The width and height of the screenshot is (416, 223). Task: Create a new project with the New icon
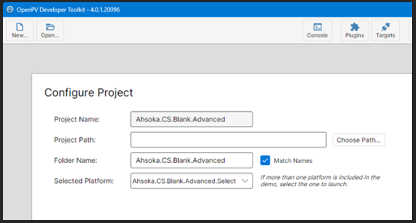(20, 30)
